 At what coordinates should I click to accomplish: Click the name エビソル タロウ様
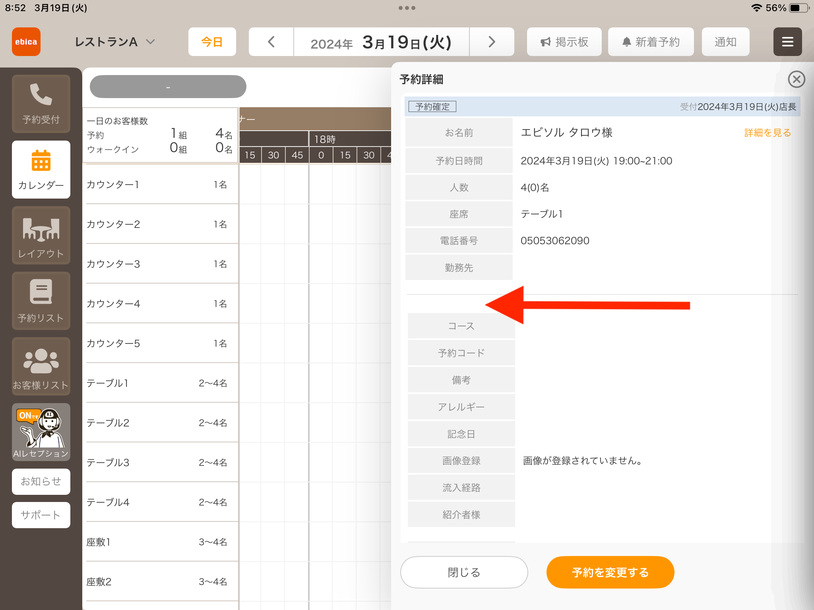[566, 133]
